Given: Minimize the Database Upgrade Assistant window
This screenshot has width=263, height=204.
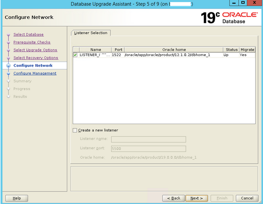Looking at the screenshot, I should 234,3.
